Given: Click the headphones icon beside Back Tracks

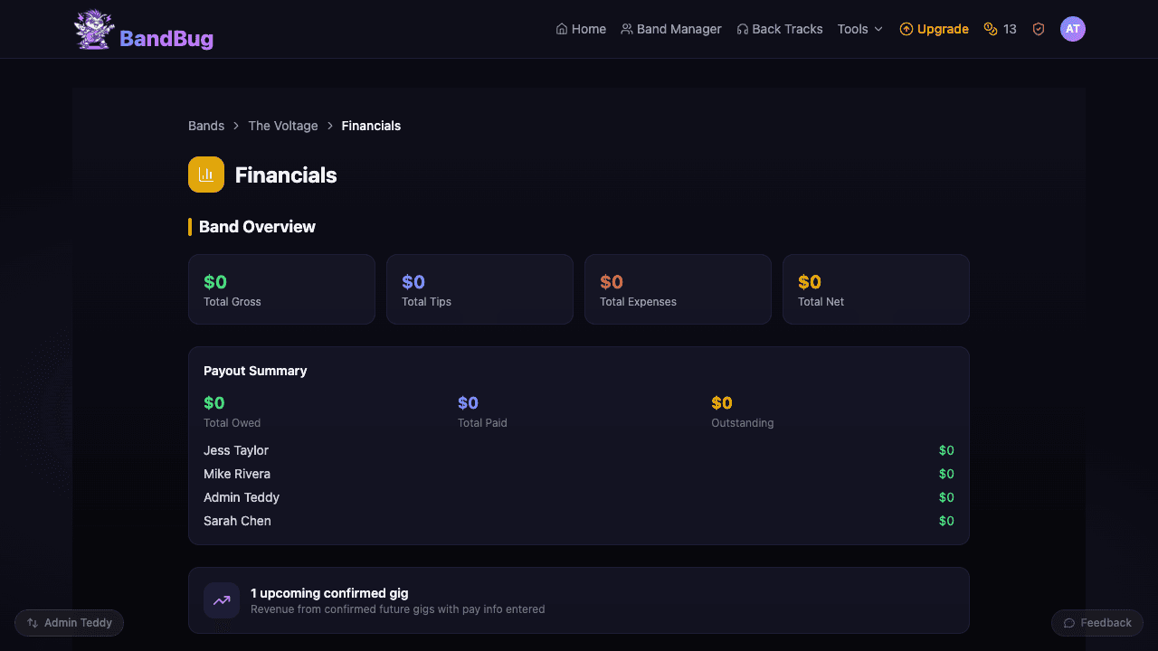Looking at the screenshot, I should point(744,28).
